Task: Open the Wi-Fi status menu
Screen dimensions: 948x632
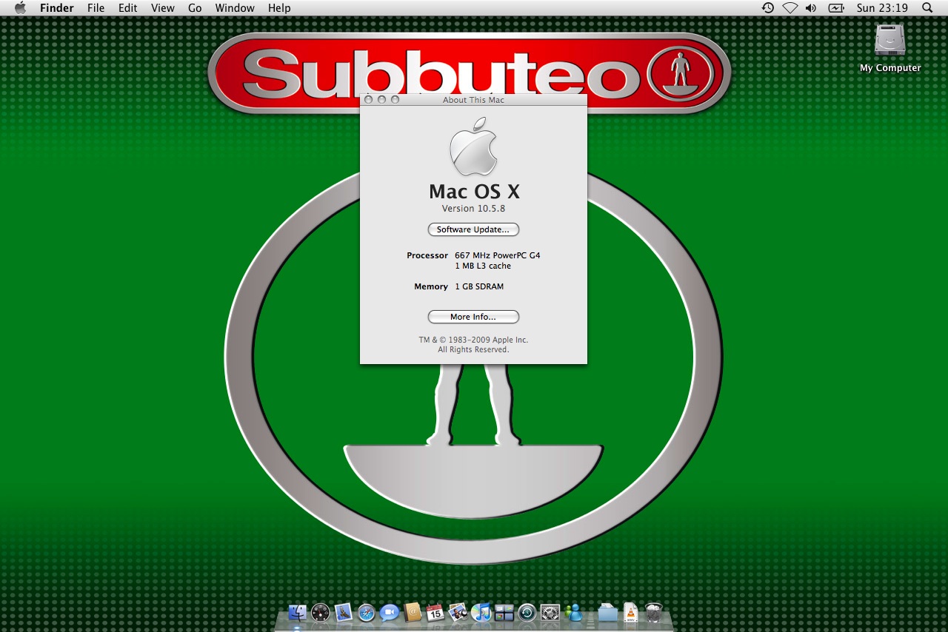Action: (790, 8)
